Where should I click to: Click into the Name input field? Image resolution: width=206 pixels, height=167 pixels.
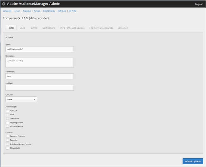pos(40,49)
